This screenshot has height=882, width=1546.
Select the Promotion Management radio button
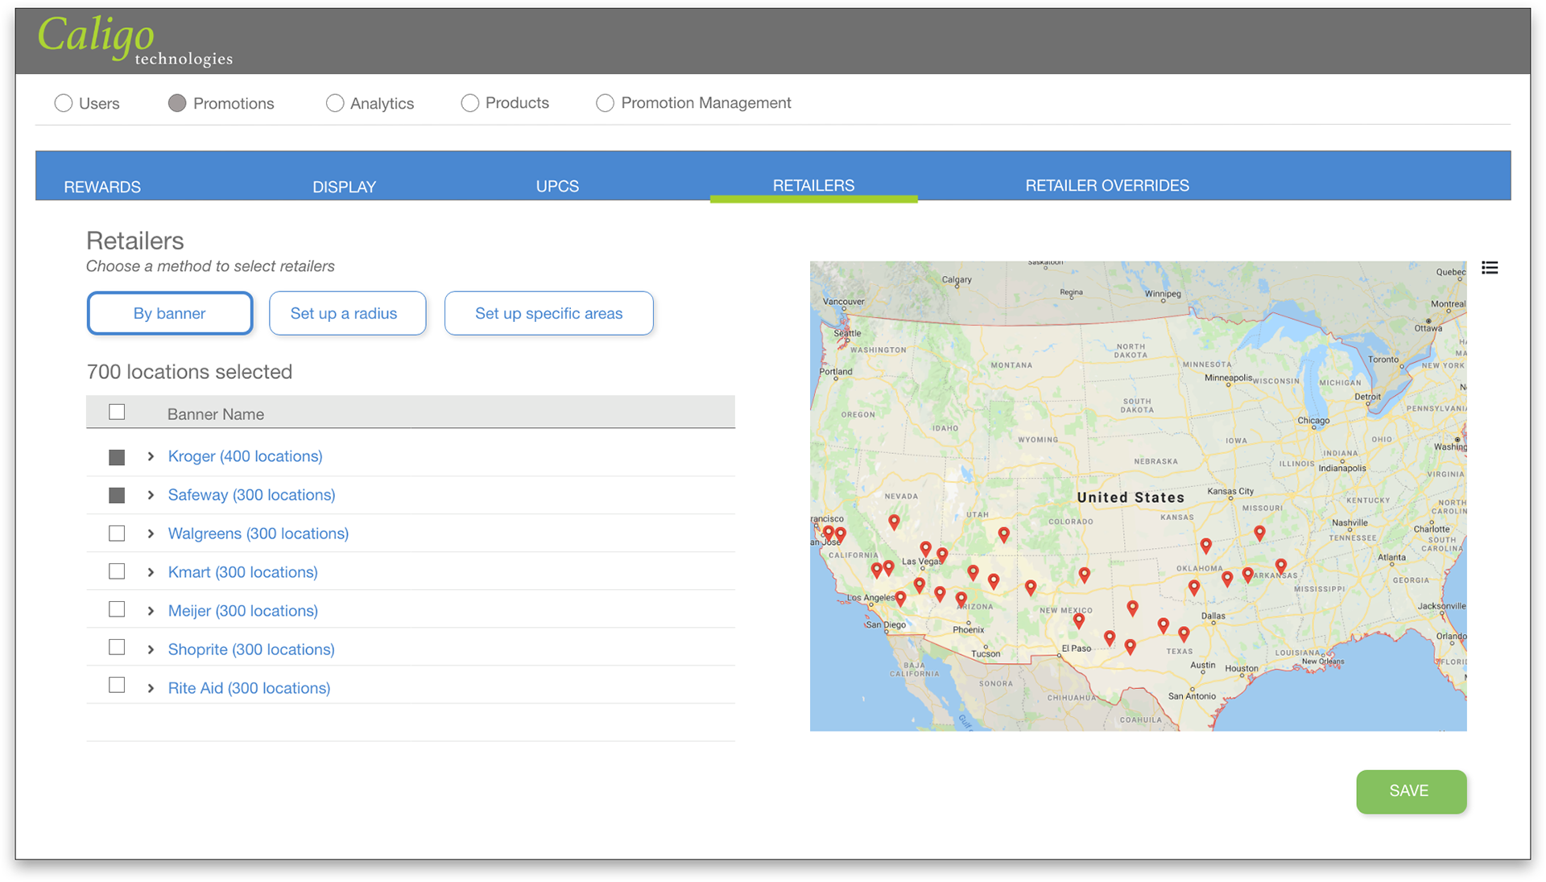(x=605, y=103)
